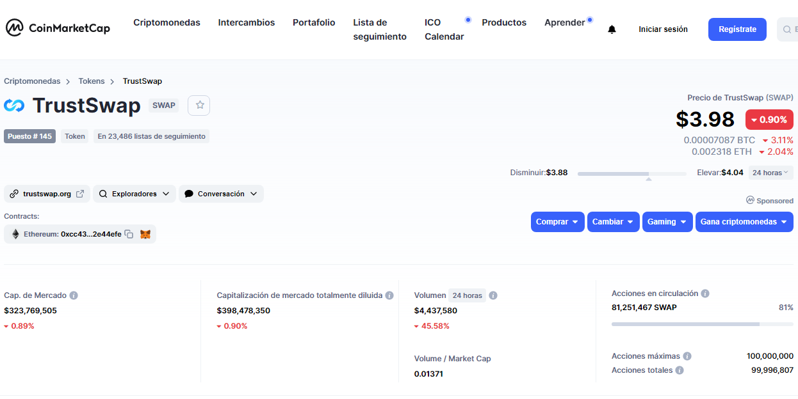Open the Cambiar dropdown button
The height and width of the screenshot is (399, 798).
[x=613, y=222]
